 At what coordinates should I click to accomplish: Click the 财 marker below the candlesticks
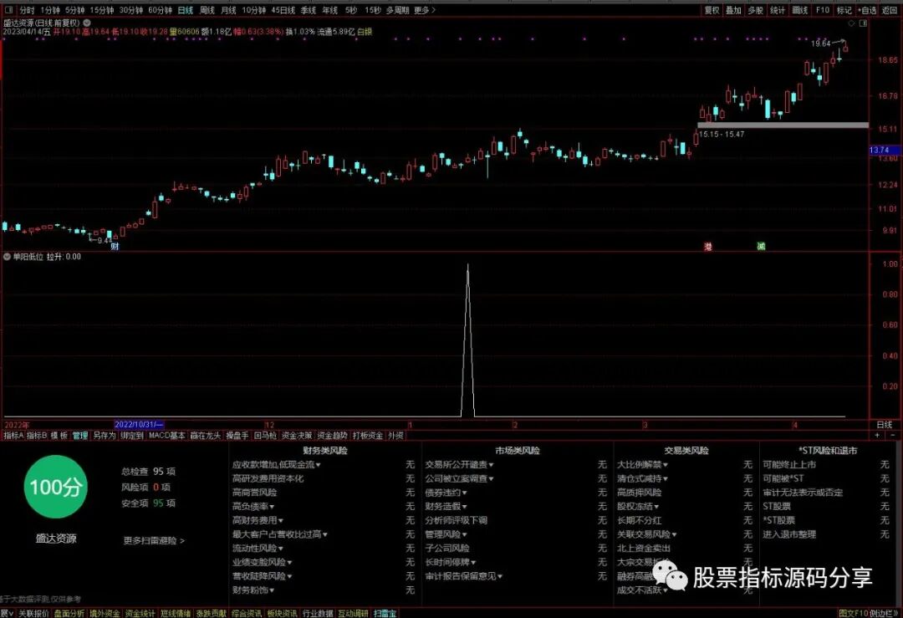[x=115, y=246]
